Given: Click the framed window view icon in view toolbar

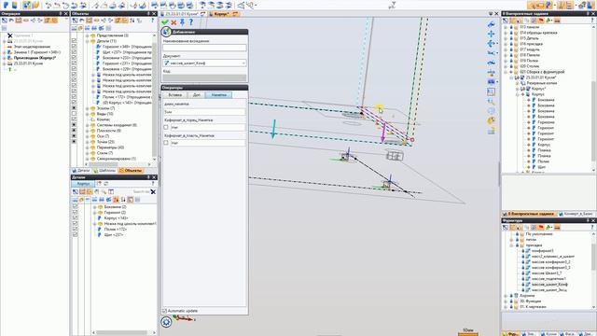Looking at the screenshot, I should 492,91.
